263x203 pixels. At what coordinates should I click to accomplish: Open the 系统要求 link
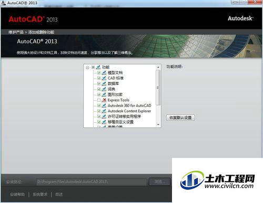click(x=40, y=195)
